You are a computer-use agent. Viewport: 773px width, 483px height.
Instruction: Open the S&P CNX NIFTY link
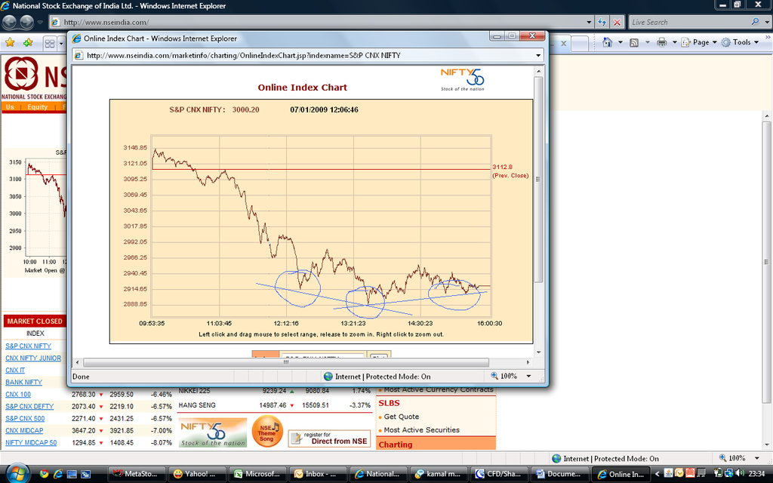click(x=29, y=346)
